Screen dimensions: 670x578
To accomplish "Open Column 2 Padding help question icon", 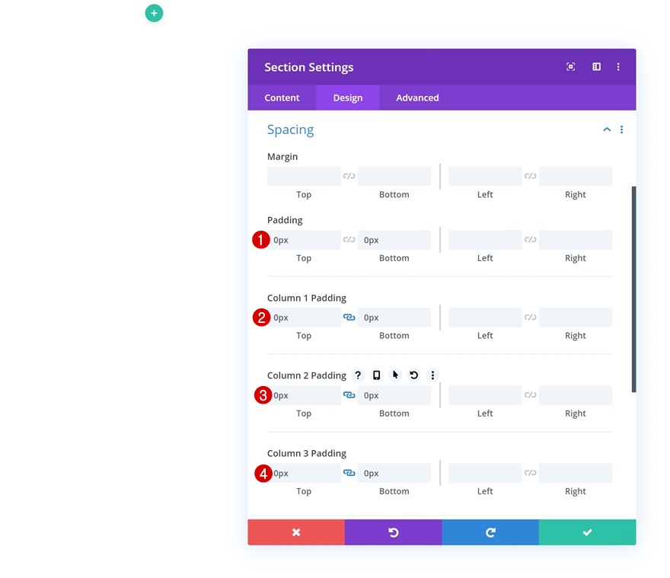I will 358,375.
